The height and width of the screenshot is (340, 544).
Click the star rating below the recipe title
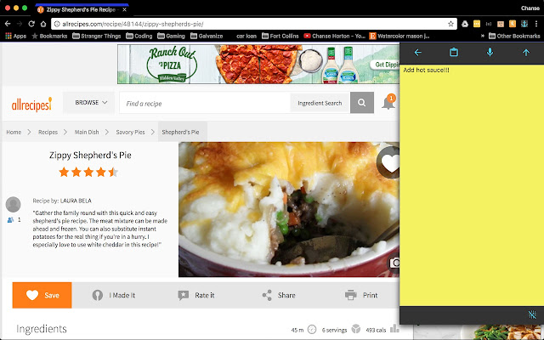click(x=88, y=172)
